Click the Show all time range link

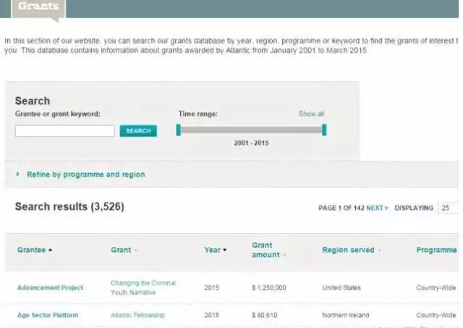point(311,114)
